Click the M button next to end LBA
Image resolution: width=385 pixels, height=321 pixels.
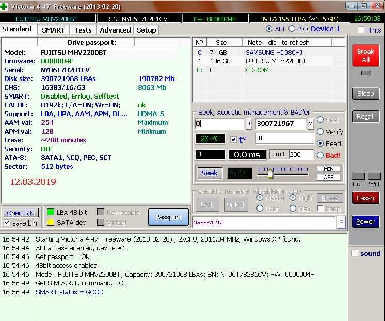pos(310,123)
